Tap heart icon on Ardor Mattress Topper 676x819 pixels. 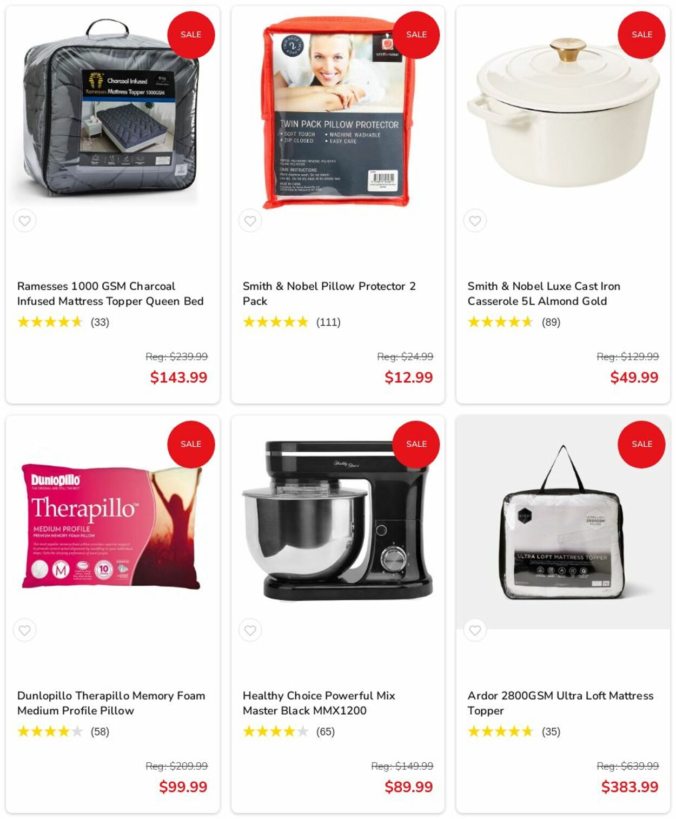coord(475,630)
